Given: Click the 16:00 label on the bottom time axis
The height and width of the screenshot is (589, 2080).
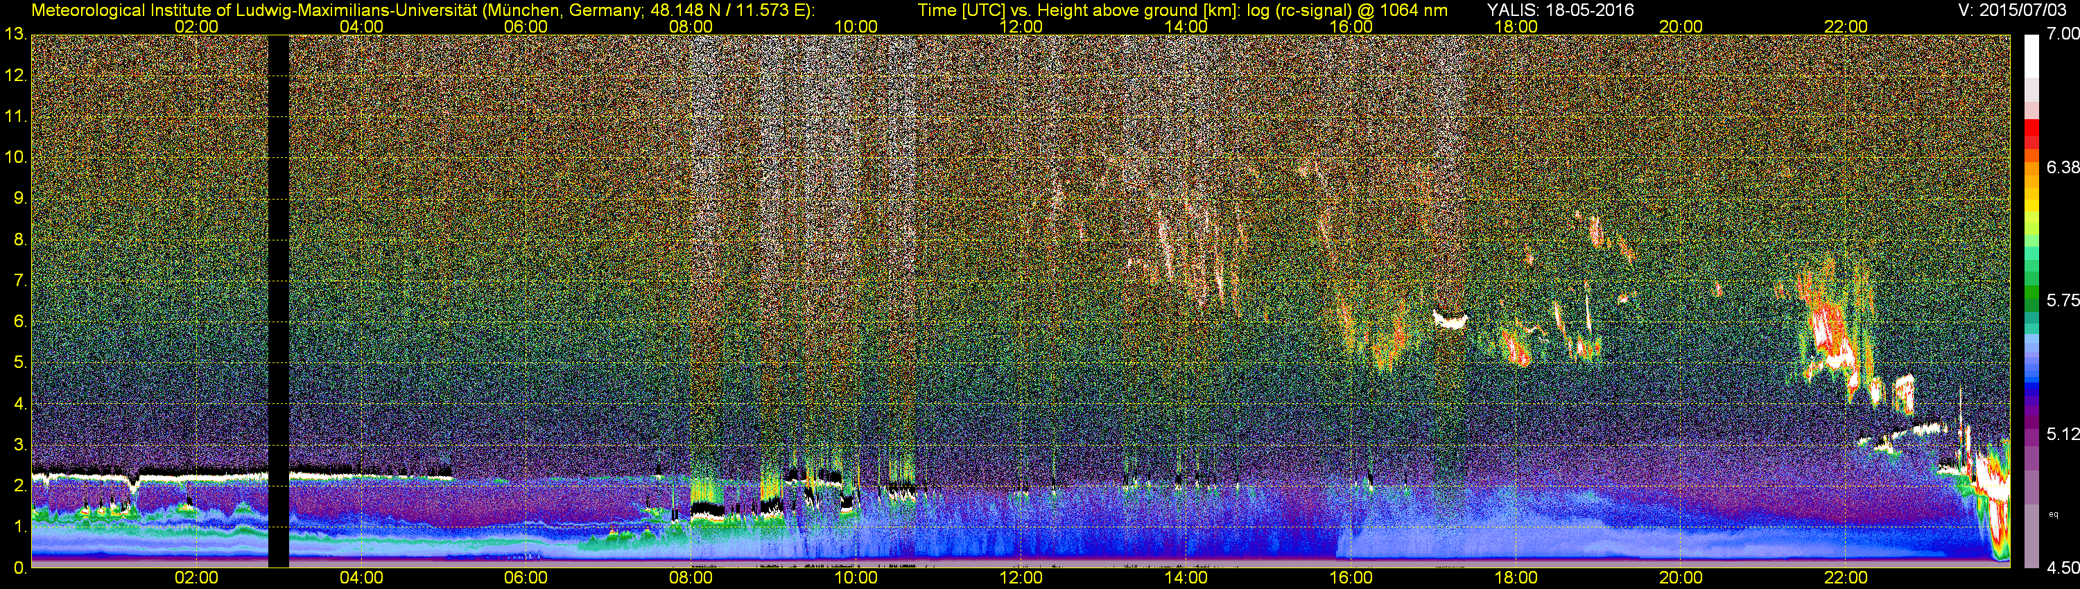Looking at the screenshot, I should (x=1351, y=578).
